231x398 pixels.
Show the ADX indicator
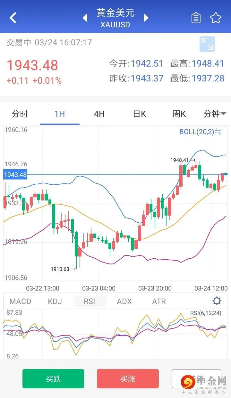124,301
